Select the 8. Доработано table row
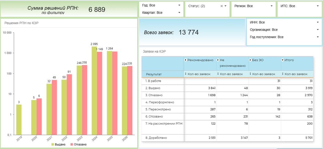This screenshot has height=149, width=323. [x=227, y=138]
